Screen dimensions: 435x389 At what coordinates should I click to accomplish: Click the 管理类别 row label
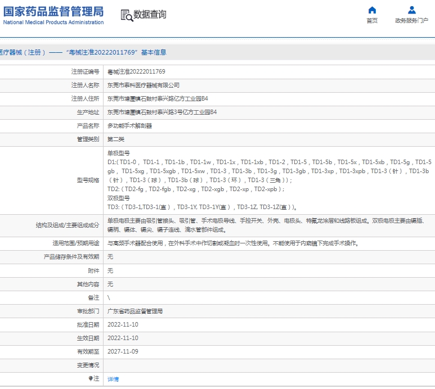88,139
